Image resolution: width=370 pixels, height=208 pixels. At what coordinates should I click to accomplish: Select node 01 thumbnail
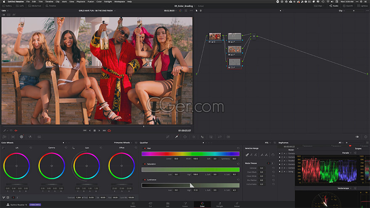(x=215, y=36)
